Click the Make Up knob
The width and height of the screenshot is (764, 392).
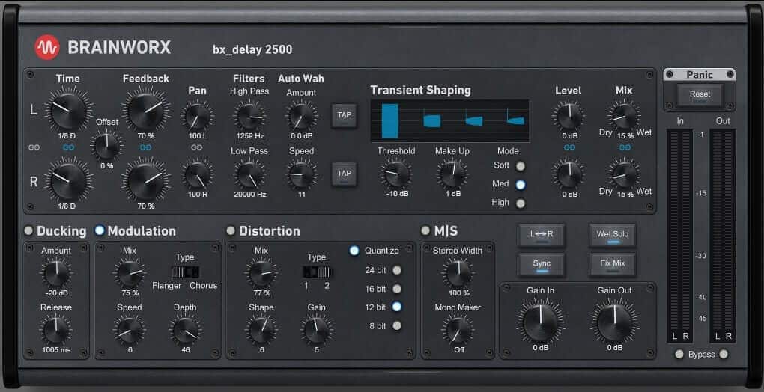coord(452,175)
